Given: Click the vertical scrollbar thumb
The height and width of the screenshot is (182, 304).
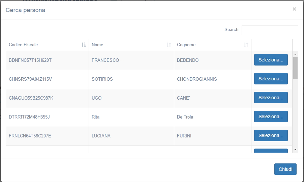Looking at the screenshot, I should (x=295, y=68).
